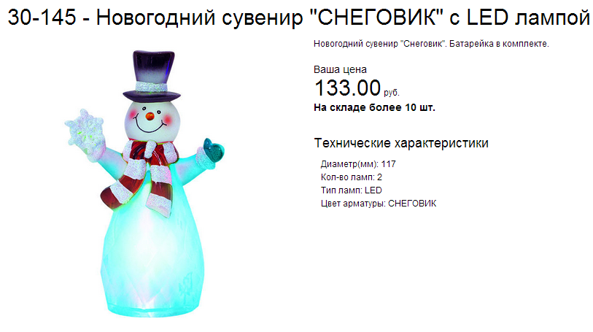Click the snowflake in snowman's hand
Screen dimensions: 593x332
click(84, 128)
